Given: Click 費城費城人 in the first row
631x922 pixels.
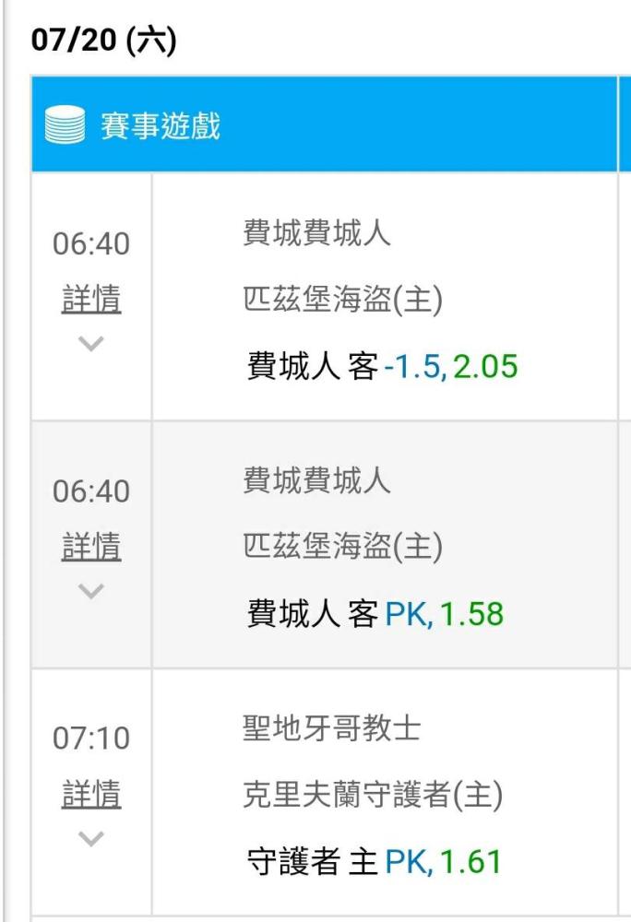Looking at the screenshot, I should point(317,232).
